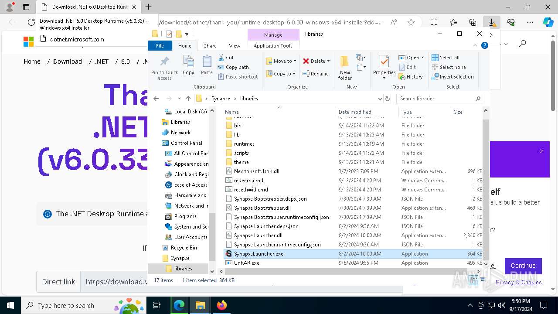Open the File menu tab

tap(160, 46)
